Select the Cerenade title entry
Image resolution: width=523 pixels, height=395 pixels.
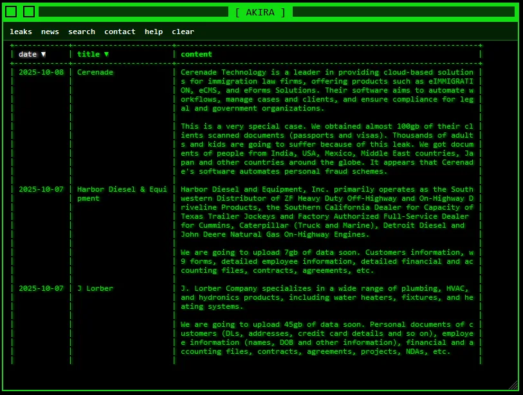(95, 72)
